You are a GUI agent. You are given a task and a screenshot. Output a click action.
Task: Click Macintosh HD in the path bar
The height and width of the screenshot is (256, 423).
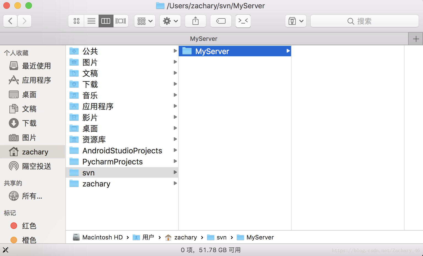coord(98,237)
